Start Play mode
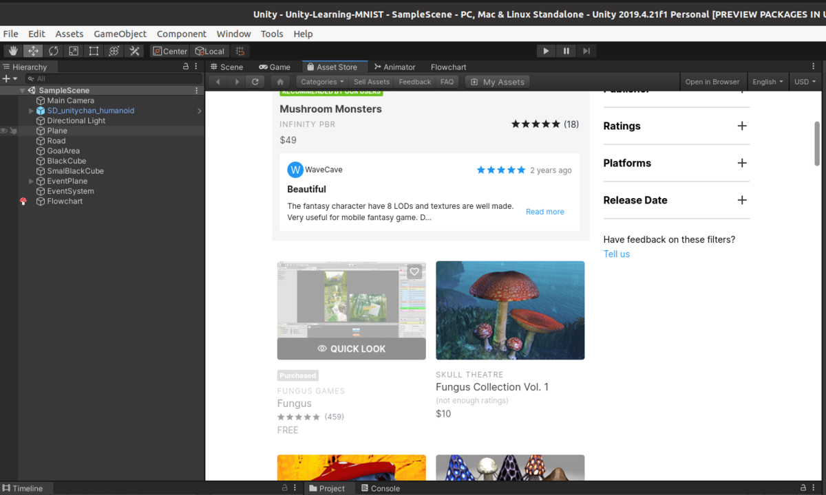This screenshot has height=495, width=826. click(546, 51)
